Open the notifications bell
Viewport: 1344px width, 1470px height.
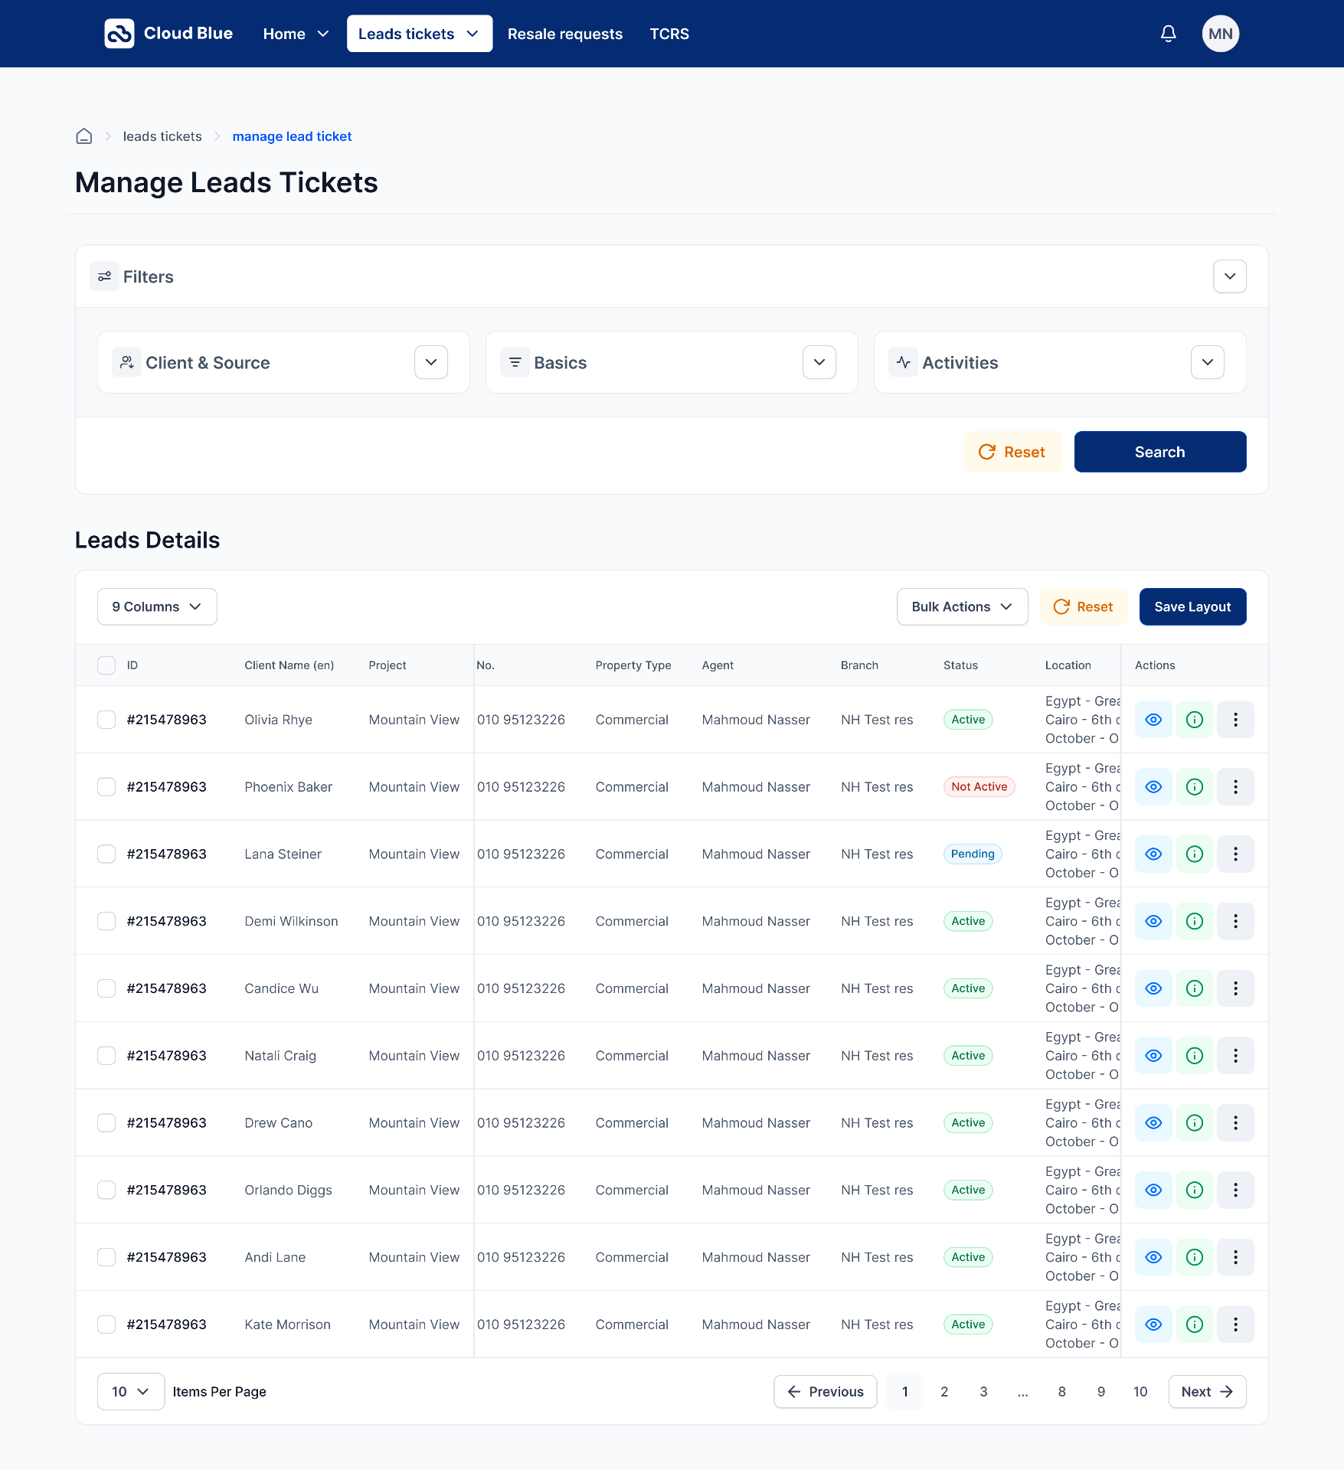(1168, 34)
